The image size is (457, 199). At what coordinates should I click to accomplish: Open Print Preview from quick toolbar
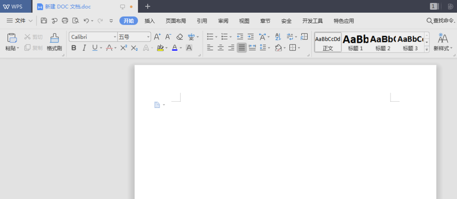(x=75, y=20)
